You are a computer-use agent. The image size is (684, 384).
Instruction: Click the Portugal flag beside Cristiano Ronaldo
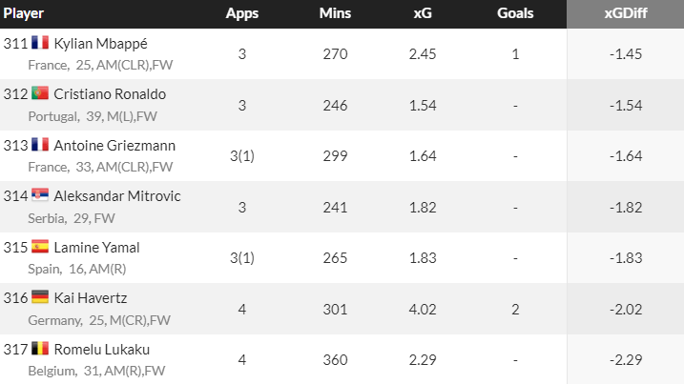tap(40, 93)
